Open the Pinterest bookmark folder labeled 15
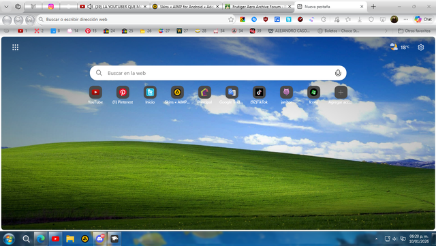 pyautogui.click(x=91, y=31)
